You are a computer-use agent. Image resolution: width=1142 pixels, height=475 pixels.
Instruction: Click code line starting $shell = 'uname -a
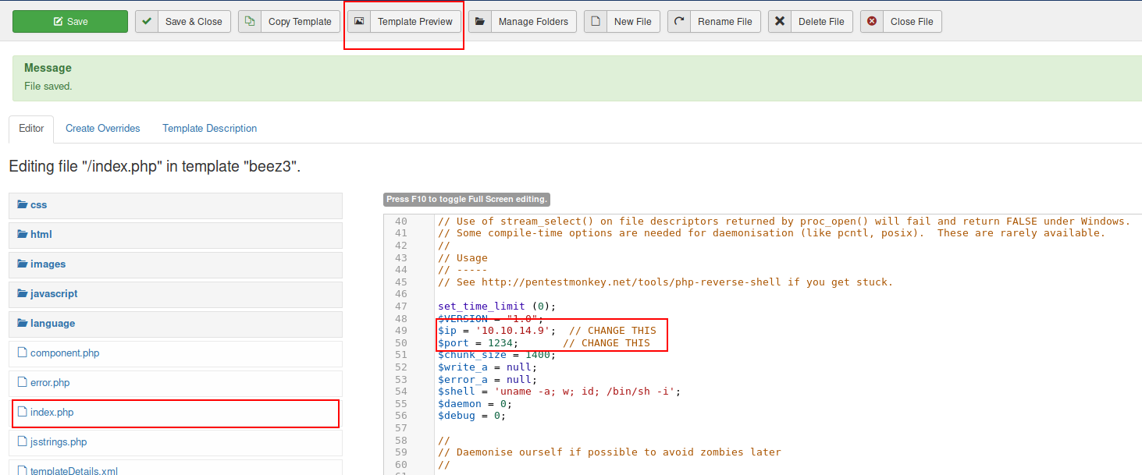[x=559, y=391]
